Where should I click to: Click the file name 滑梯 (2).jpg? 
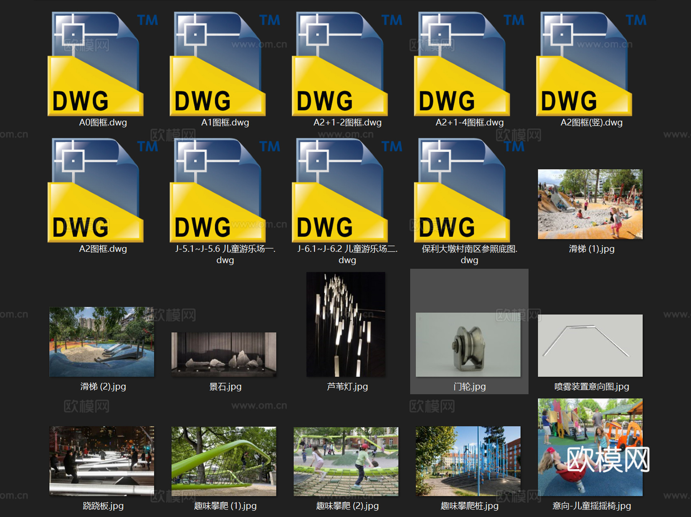(103, 387)
